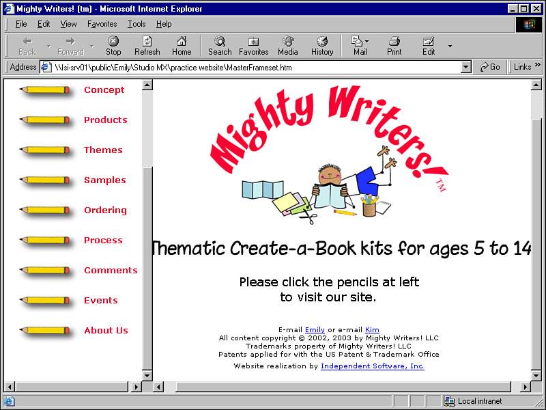Print the page via Print icon
546x410 pixels.
[394, 46]
